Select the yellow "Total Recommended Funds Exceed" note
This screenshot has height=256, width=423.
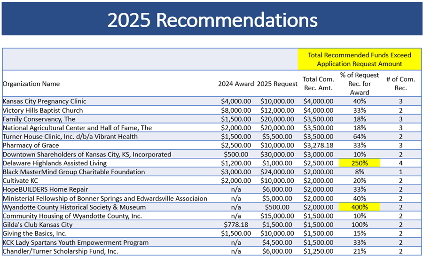coord(360,59)
